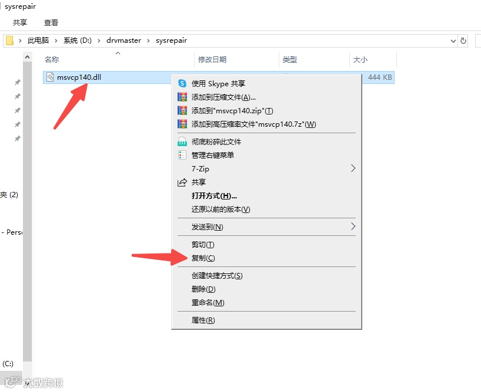Choose 打开方式(H)... entry
Viewport: 481px width, 392px height.
click(266, 195)
